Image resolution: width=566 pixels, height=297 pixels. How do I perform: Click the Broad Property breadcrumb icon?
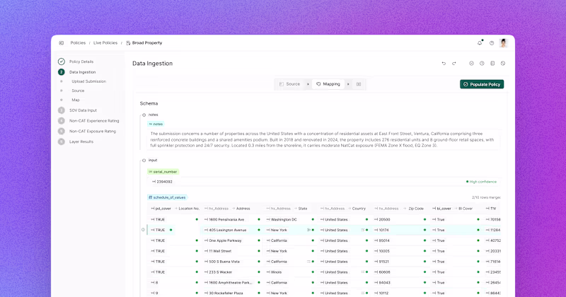[x=128, y=43]
